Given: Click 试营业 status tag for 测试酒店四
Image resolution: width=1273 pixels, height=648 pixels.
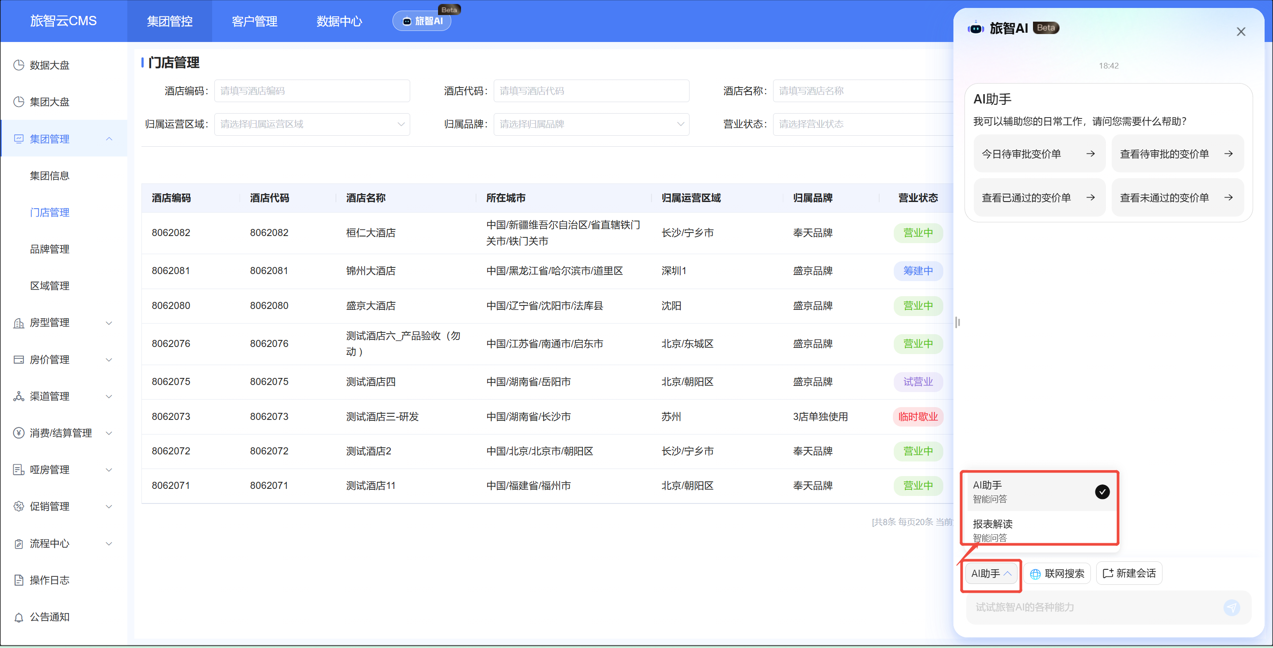Looking at the screenshot, I should coord(918,381).
